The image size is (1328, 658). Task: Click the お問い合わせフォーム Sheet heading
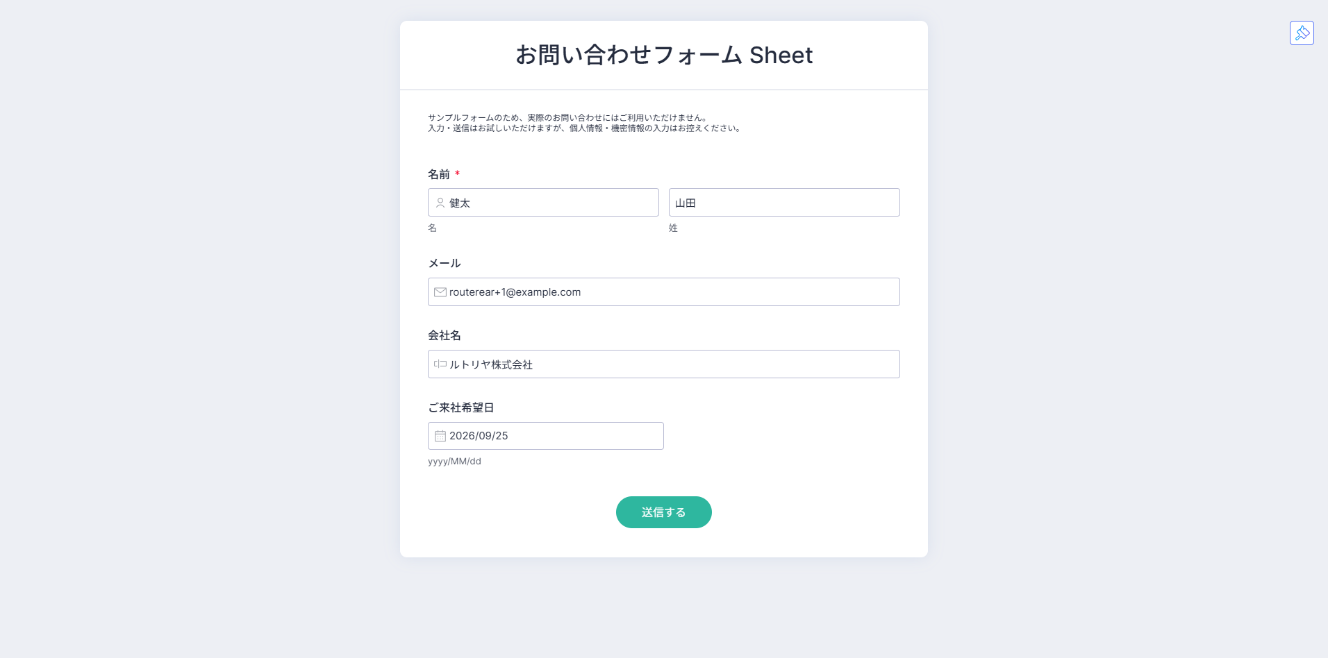click(664, 55)
